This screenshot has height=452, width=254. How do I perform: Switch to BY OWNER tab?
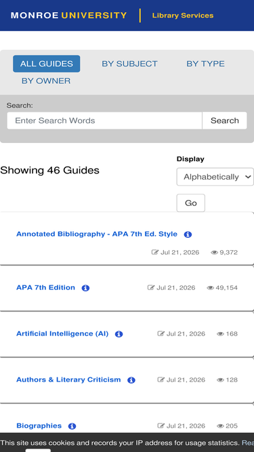coord(46,81)
